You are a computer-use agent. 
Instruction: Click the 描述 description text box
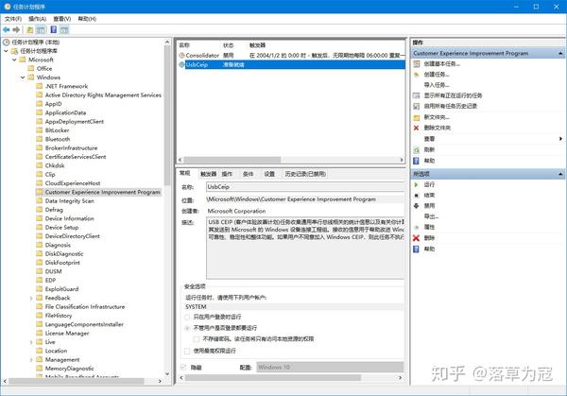(x=305, y=248)
